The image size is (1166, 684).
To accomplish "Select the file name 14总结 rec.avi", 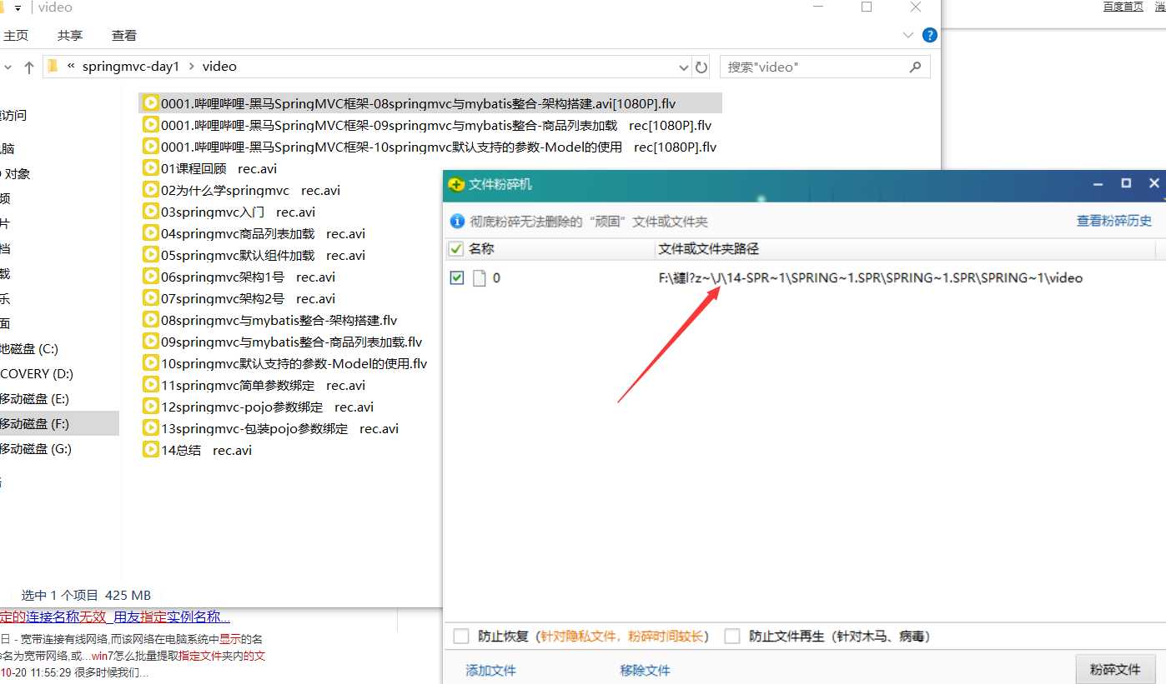I will point(206,450).
